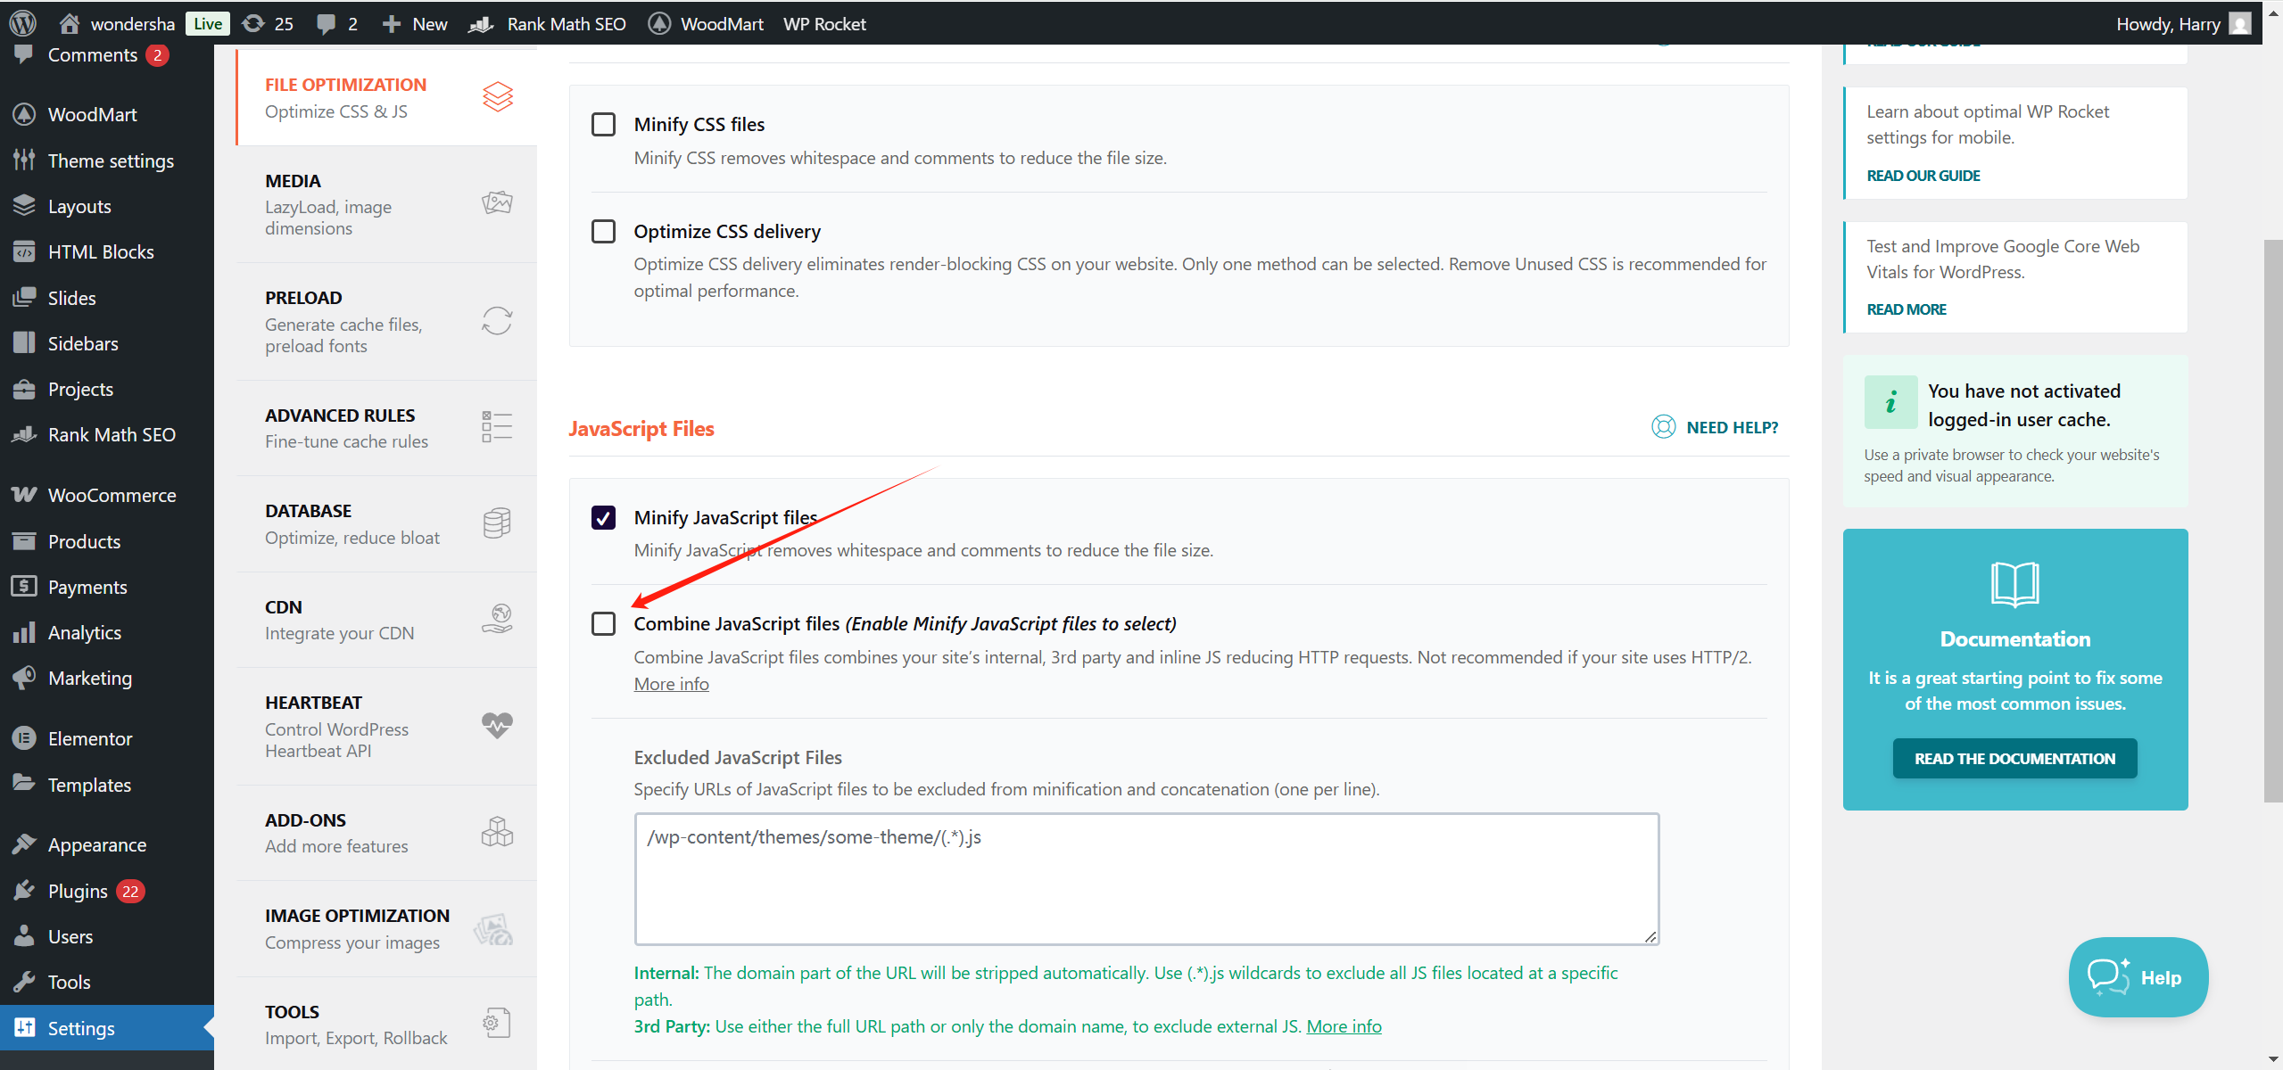Uncheck Minify JavaScript files
This screenshot has width=2283, height=1070.
604,518
